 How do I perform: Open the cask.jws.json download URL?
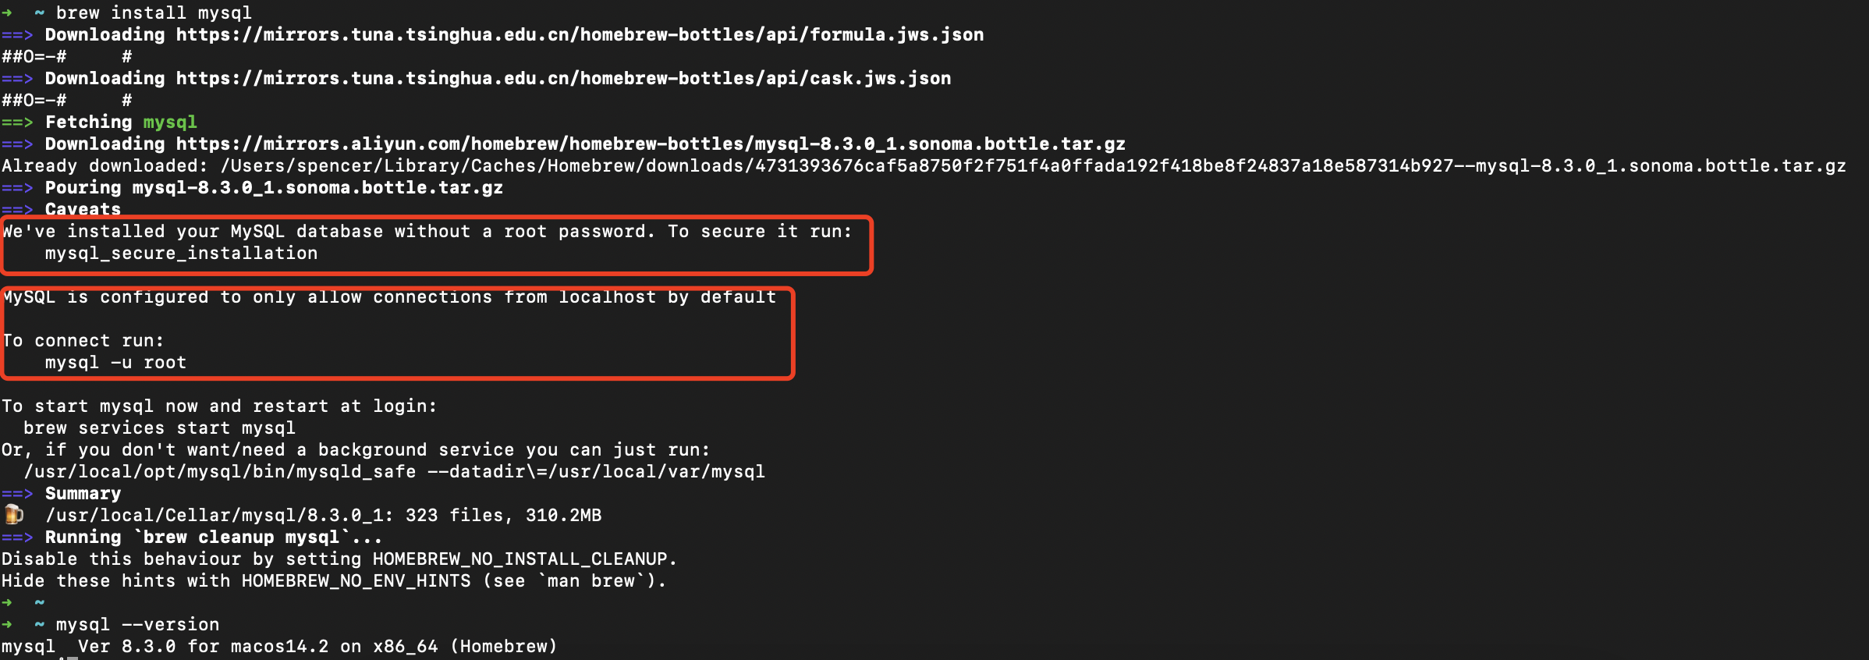pyautogui.click(x=563, y=79)
